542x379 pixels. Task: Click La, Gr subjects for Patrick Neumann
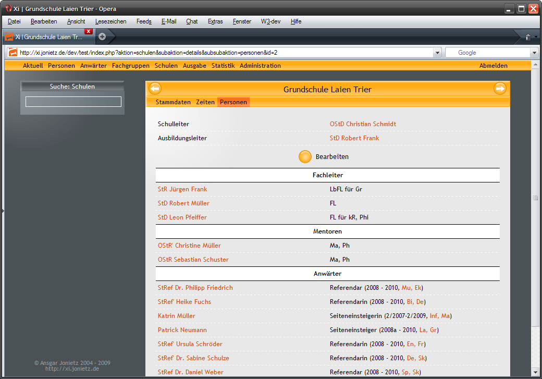click(x=428, y=330)
